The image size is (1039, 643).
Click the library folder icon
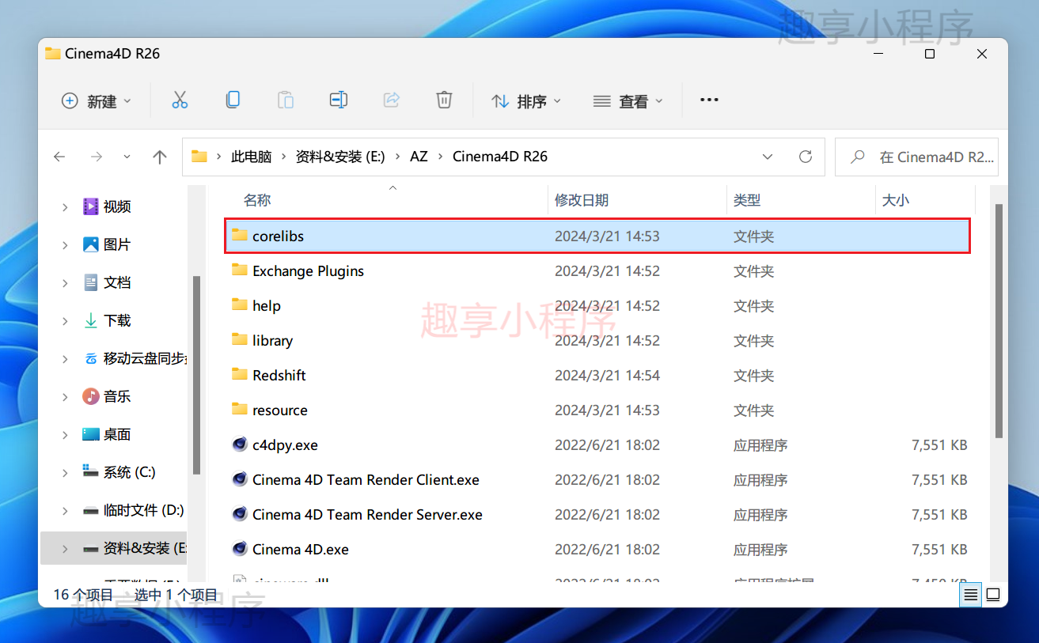click(240, 340)
